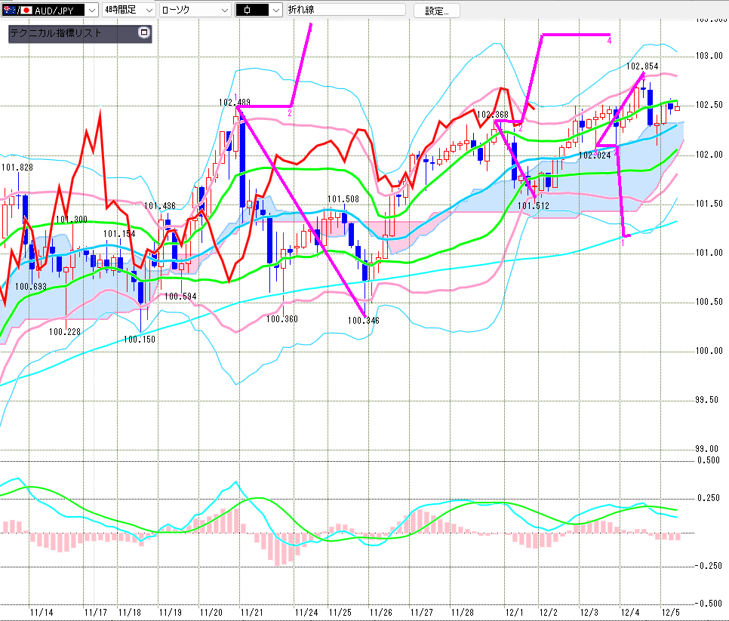This screenshot has height=621, width=729.
Task: Select the 100.346 low price label
Action: click(x=363, y=321)
